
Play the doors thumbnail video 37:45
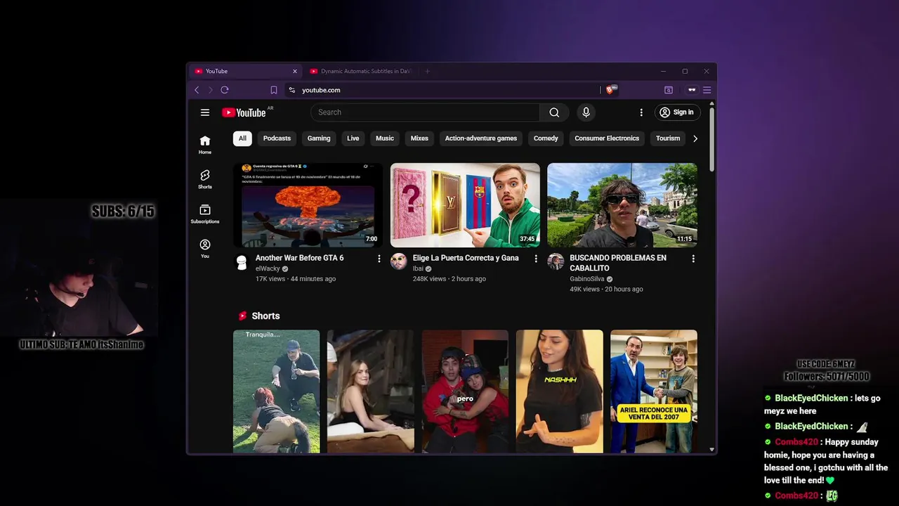click(x=465, y=205)
